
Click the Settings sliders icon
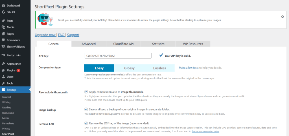click(x=3, y=90)
